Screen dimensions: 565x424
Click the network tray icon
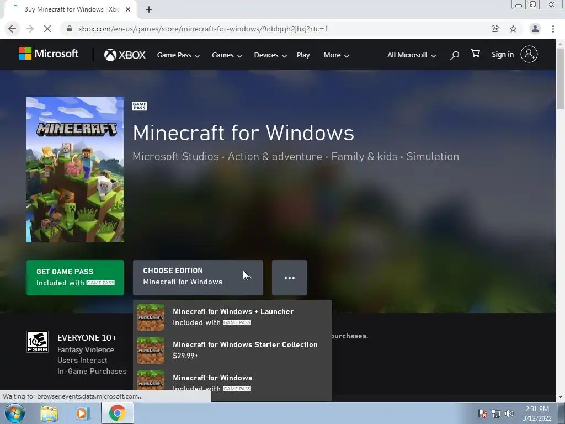(496, 414)
